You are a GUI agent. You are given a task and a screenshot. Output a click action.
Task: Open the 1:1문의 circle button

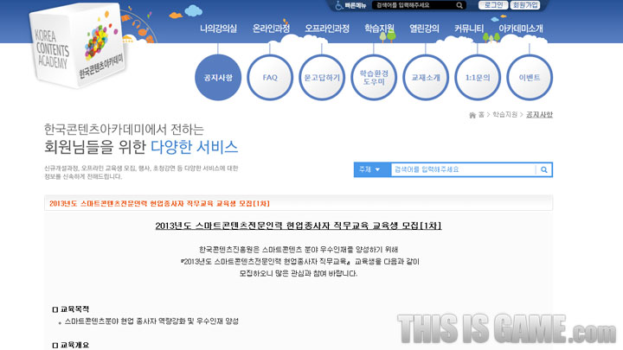click(478, 77)
